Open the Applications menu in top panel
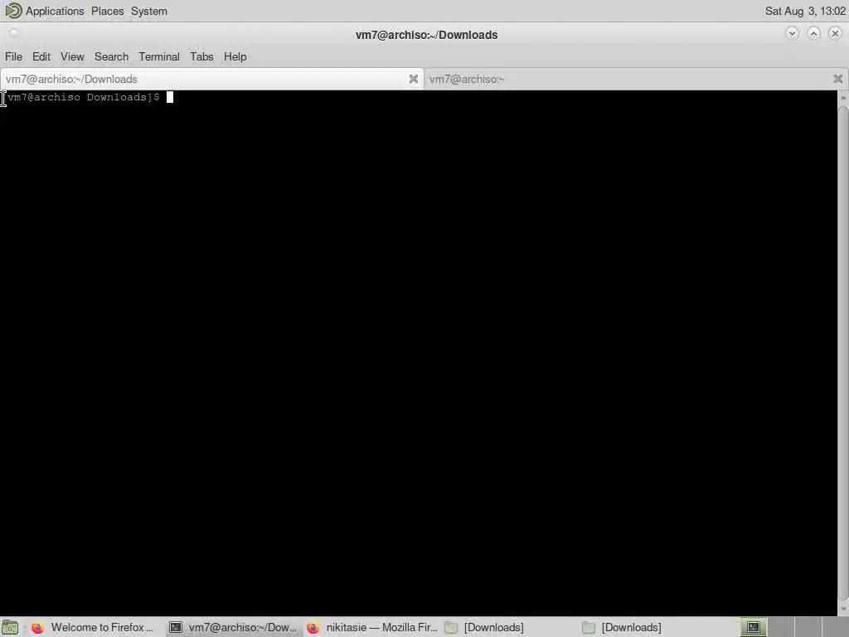 click(x=55, y=11)
